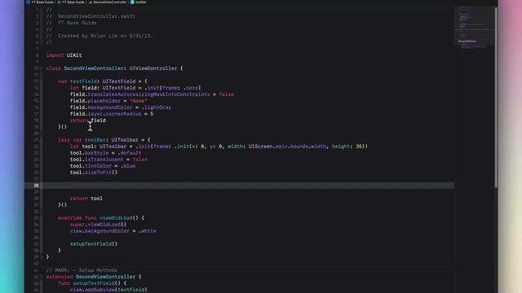
Task: Click the '// SecondViewController.swift' header comment
Action: coord(91,16)
